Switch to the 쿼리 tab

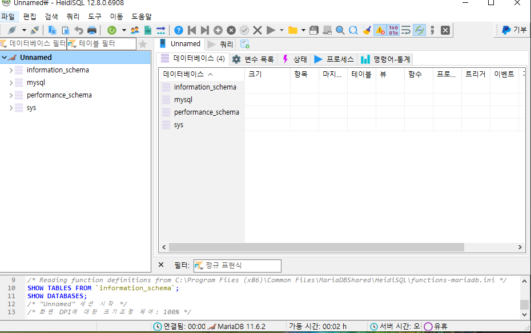(x=220, y=44)
